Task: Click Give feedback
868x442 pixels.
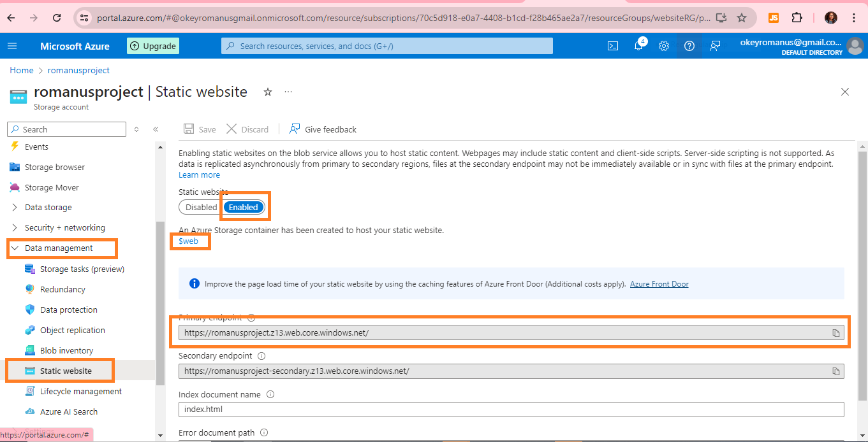Action: click(323, 129)
